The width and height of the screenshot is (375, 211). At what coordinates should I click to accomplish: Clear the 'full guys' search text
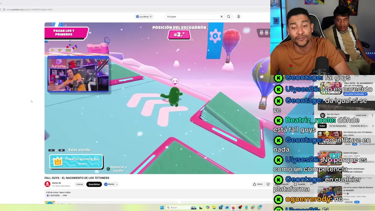pyautogui.click(x=221, y=17)
